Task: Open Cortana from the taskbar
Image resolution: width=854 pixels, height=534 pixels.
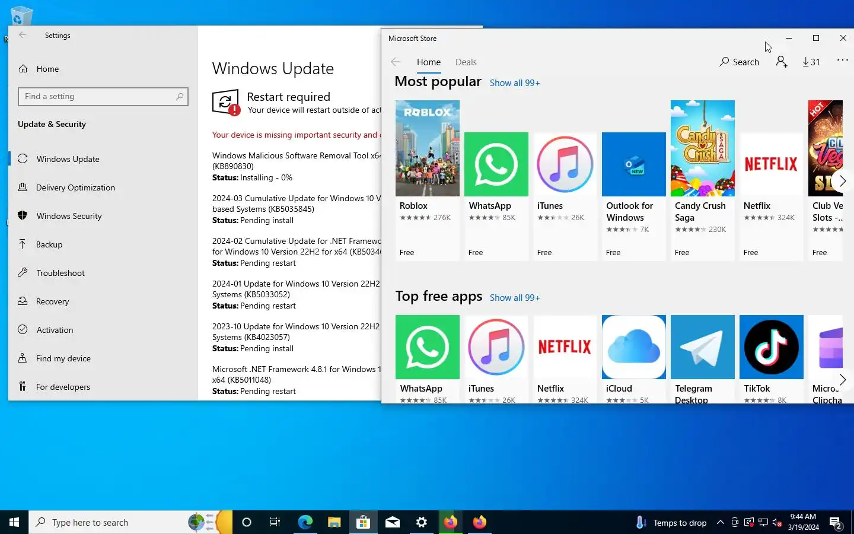Action: [x=247, y=522]
